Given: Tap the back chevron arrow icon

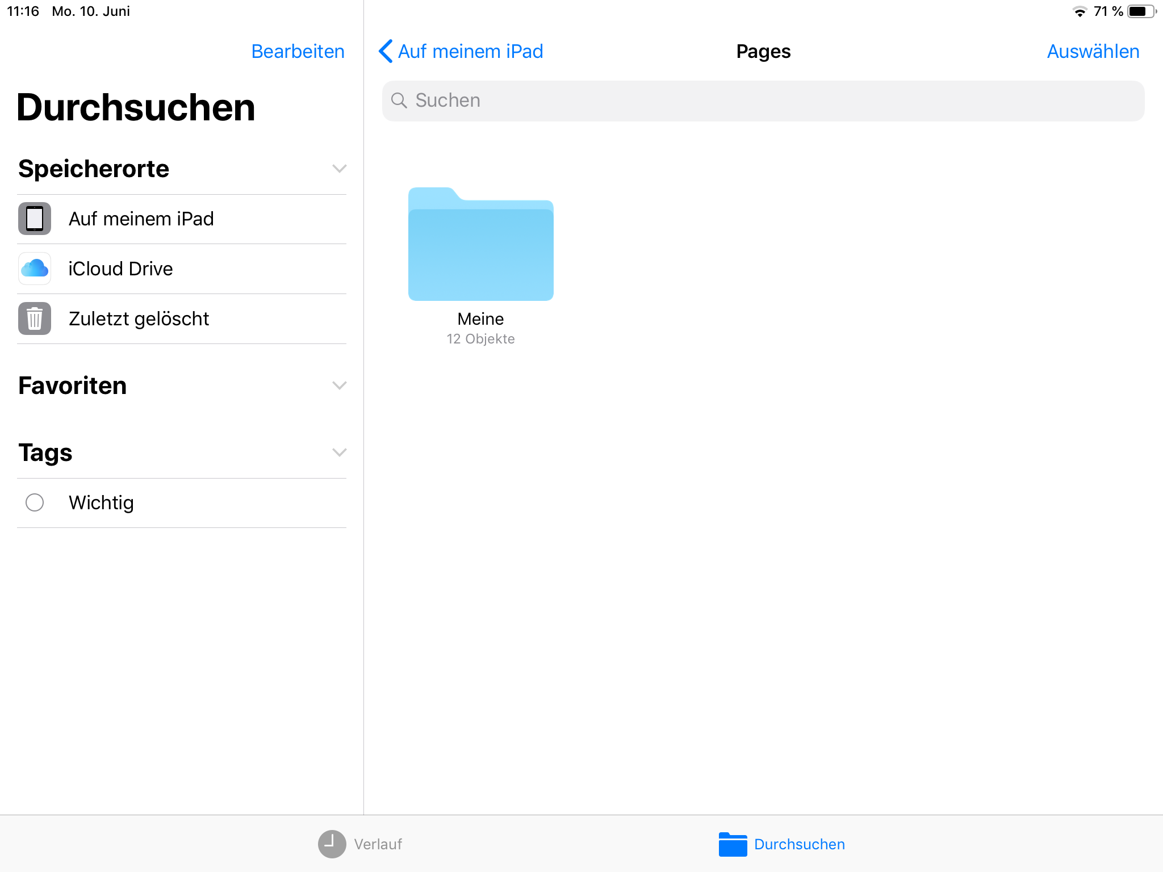Looking at the screenshot, I should [386, 51].
